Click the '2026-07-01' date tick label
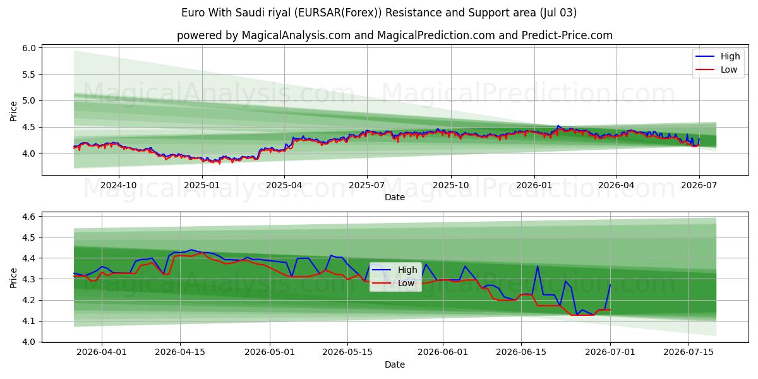The width and height of the screenshot is (758, 379). [610, 352]
